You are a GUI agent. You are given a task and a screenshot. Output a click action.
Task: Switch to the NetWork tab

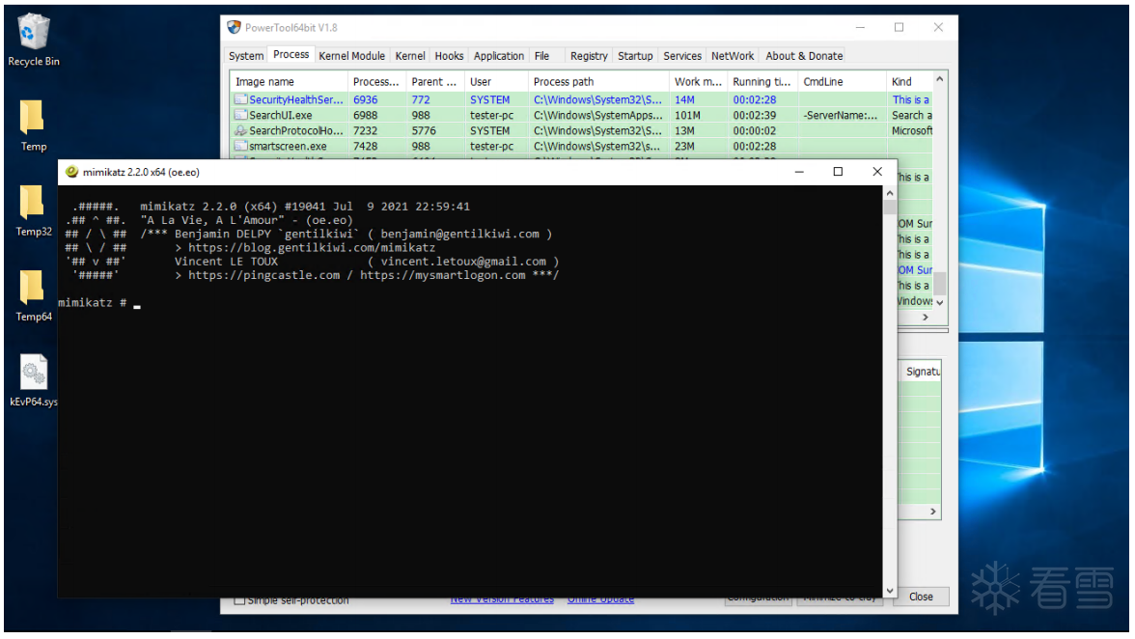point(733,56)
